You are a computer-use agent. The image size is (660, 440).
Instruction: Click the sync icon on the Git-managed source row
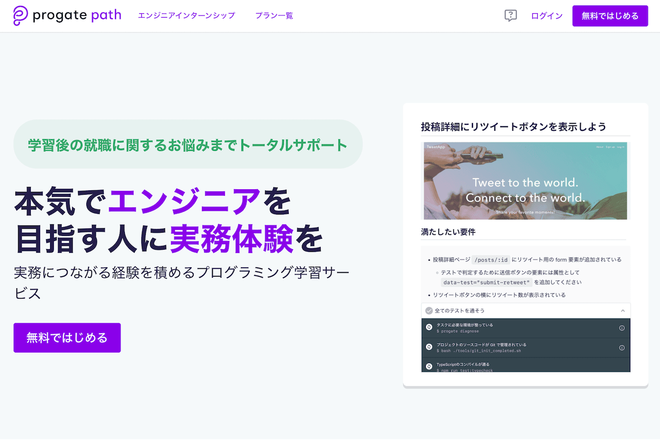pyautogui.click(x=429, y=347)
